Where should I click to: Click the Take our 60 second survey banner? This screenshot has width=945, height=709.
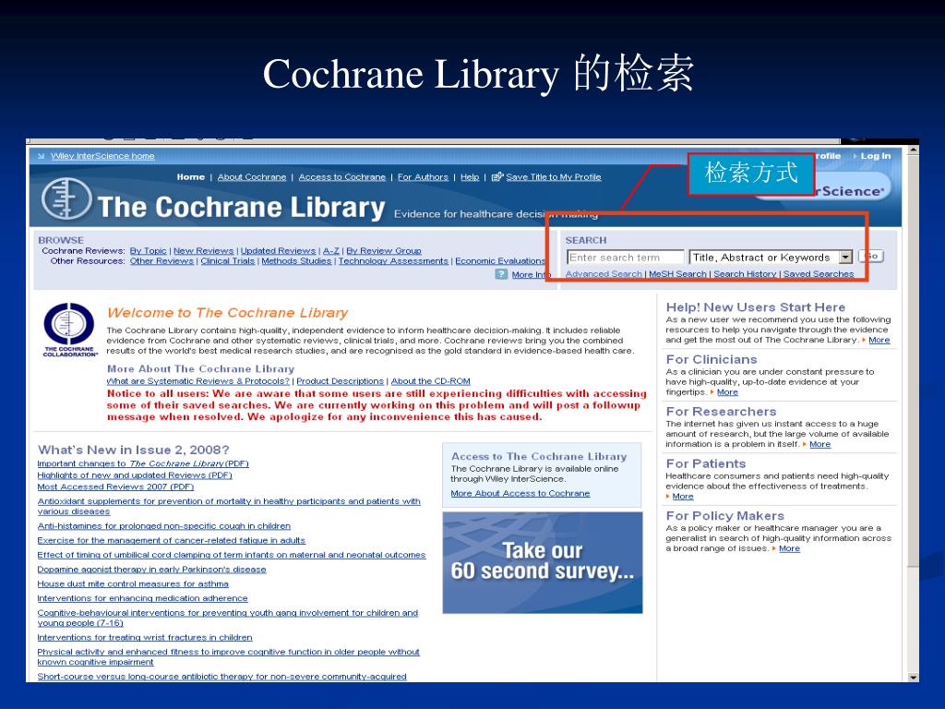coord(543,562)
